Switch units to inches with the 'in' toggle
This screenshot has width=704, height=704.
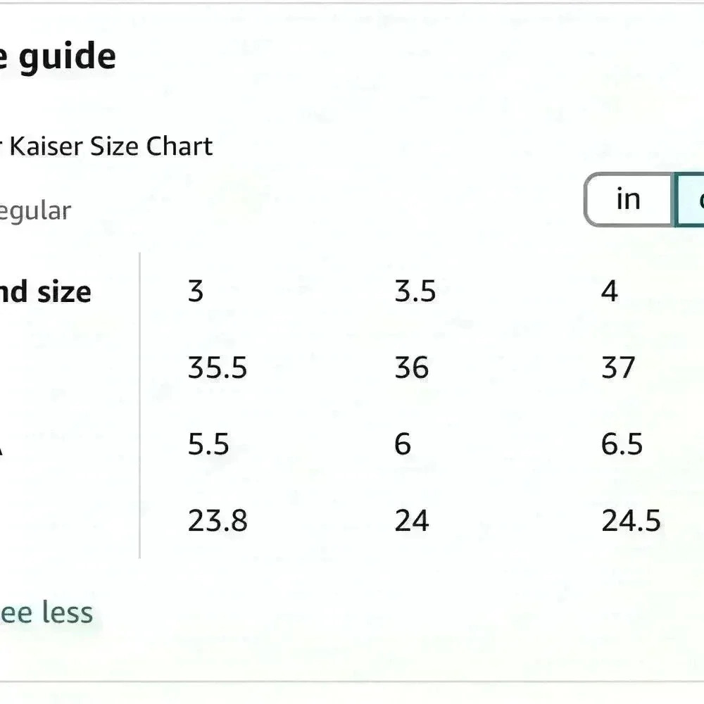point(628,199)
